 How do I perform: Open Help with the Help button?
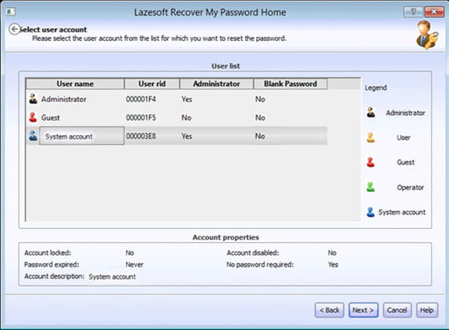[x=426, y=310]
